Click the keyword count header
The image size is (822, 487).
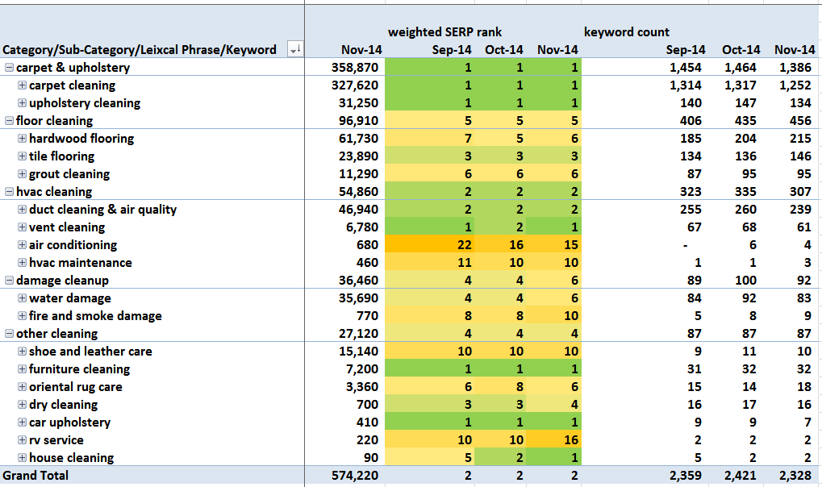click(626, 32)
